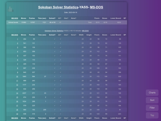
Task: Click the 'Width' column header above level 1
Action: coord(81,35)
